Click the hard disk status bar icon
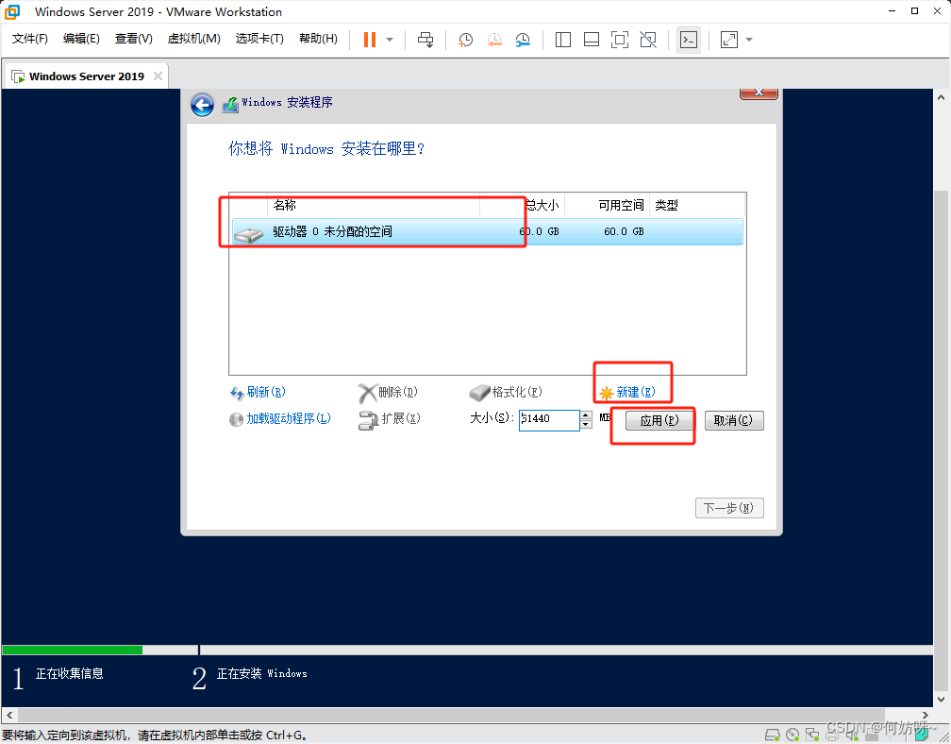The height and width of the screenshot is (744, 951). (772, 735)
